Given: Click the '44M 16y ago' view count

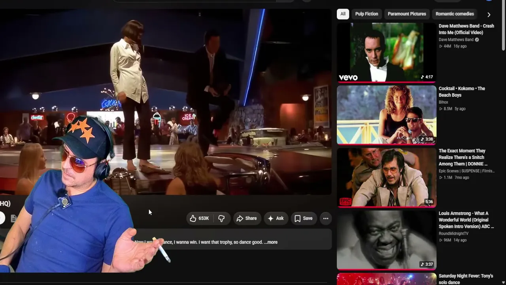Looking at the screenshot, I should click(x=453, y=46).
